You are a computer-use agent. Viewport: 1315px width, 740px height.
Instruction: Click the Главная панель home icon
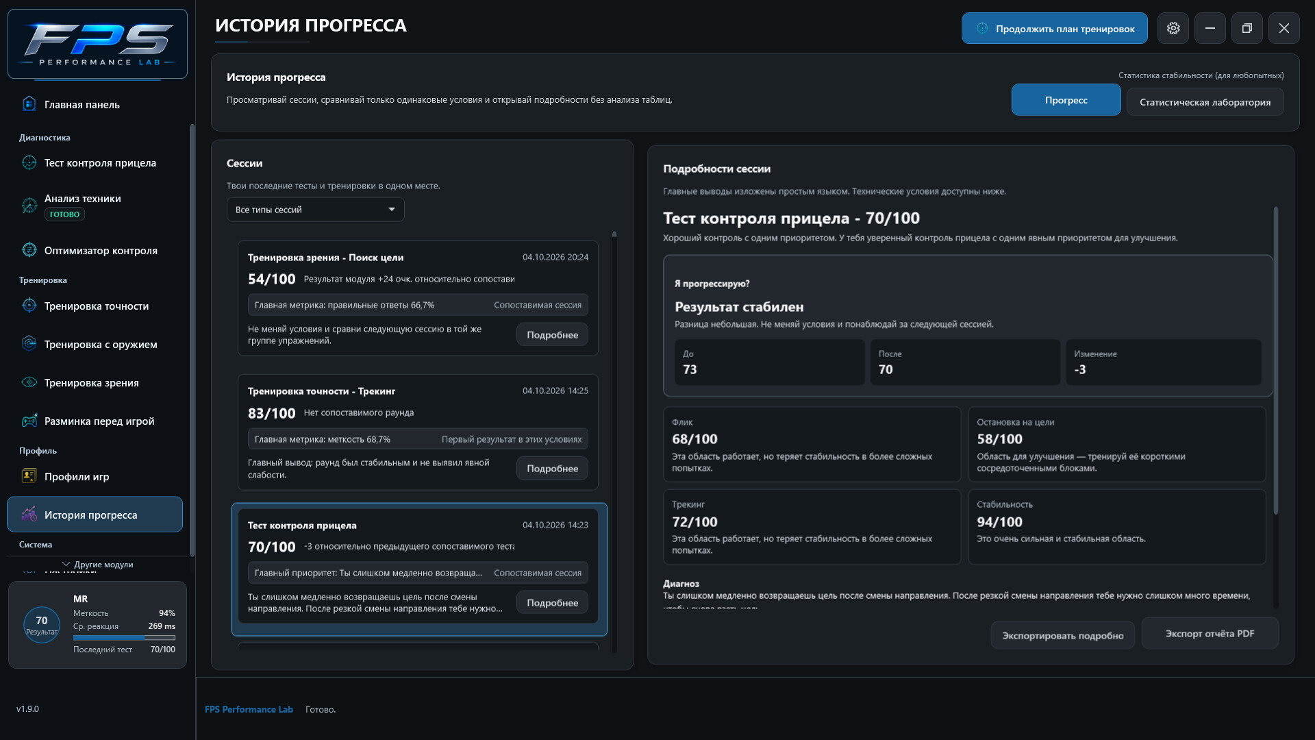[29, 104]
